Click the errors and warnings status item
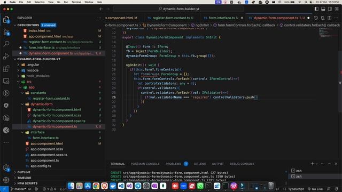 click(x=49, y=189)
